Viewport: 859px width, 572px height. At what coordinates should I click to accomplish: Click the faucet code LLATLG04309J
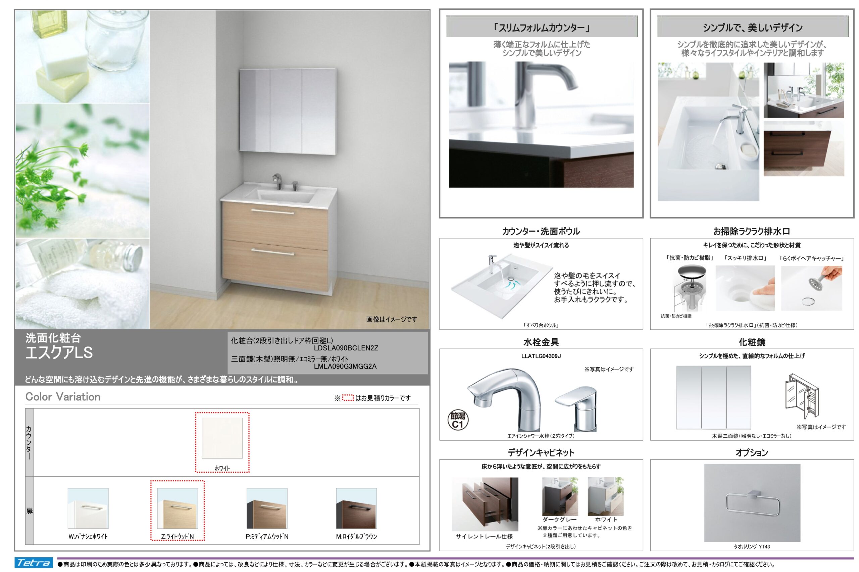pos(541,356)
